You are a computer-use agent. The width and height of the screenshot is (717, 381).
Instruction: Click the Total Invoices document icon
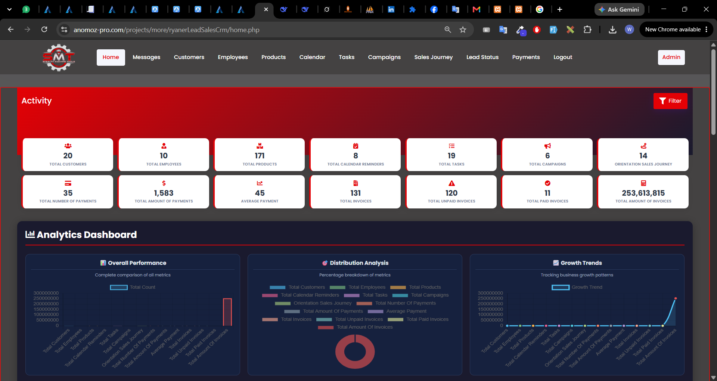[x=356, y=183]
